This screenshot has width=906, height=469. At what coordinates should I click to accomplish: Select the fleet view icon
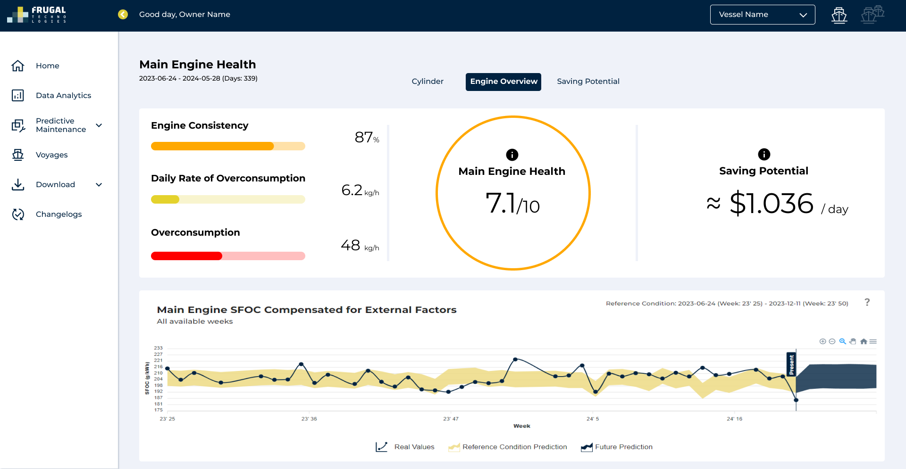(x=872, y=14)
